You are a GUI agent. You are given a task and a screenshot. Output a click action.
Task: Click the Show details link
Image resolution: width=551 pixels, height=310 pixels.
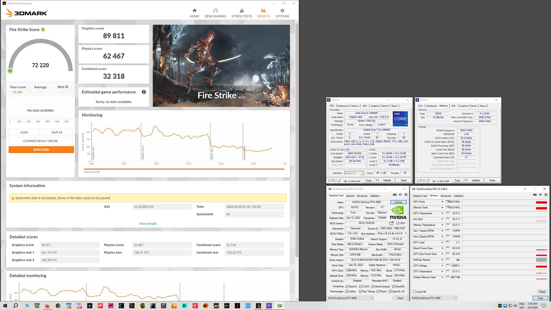pyautogui.click(x=148, y=224)
